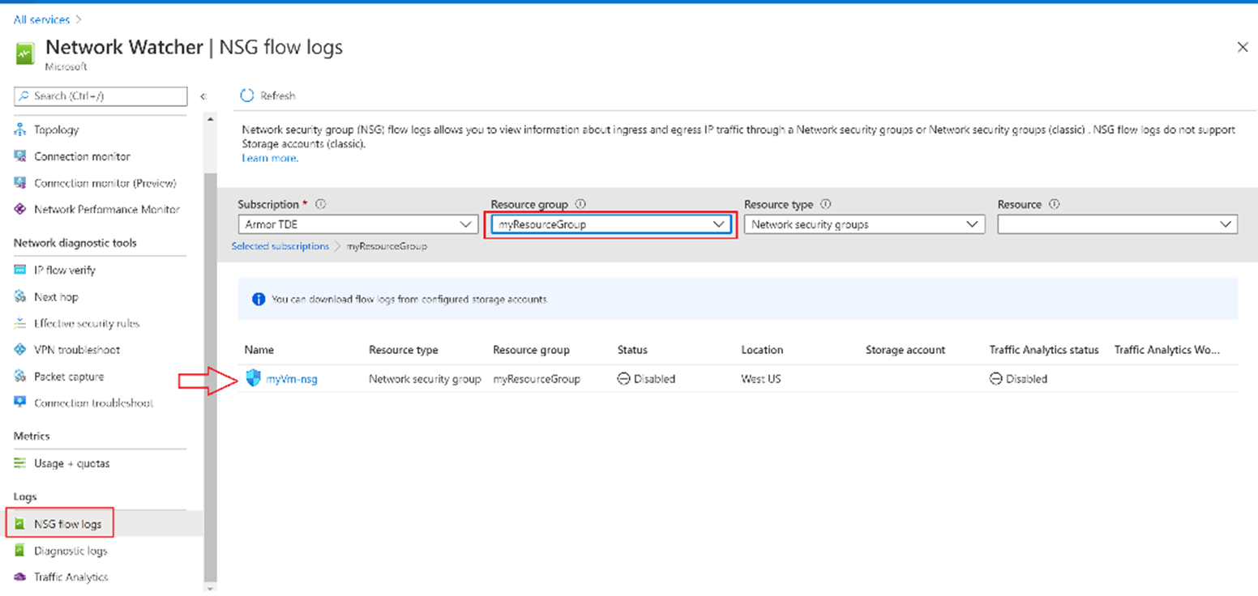
Task: Click the Traffic Analytics icon
Action: click(20, 577)
